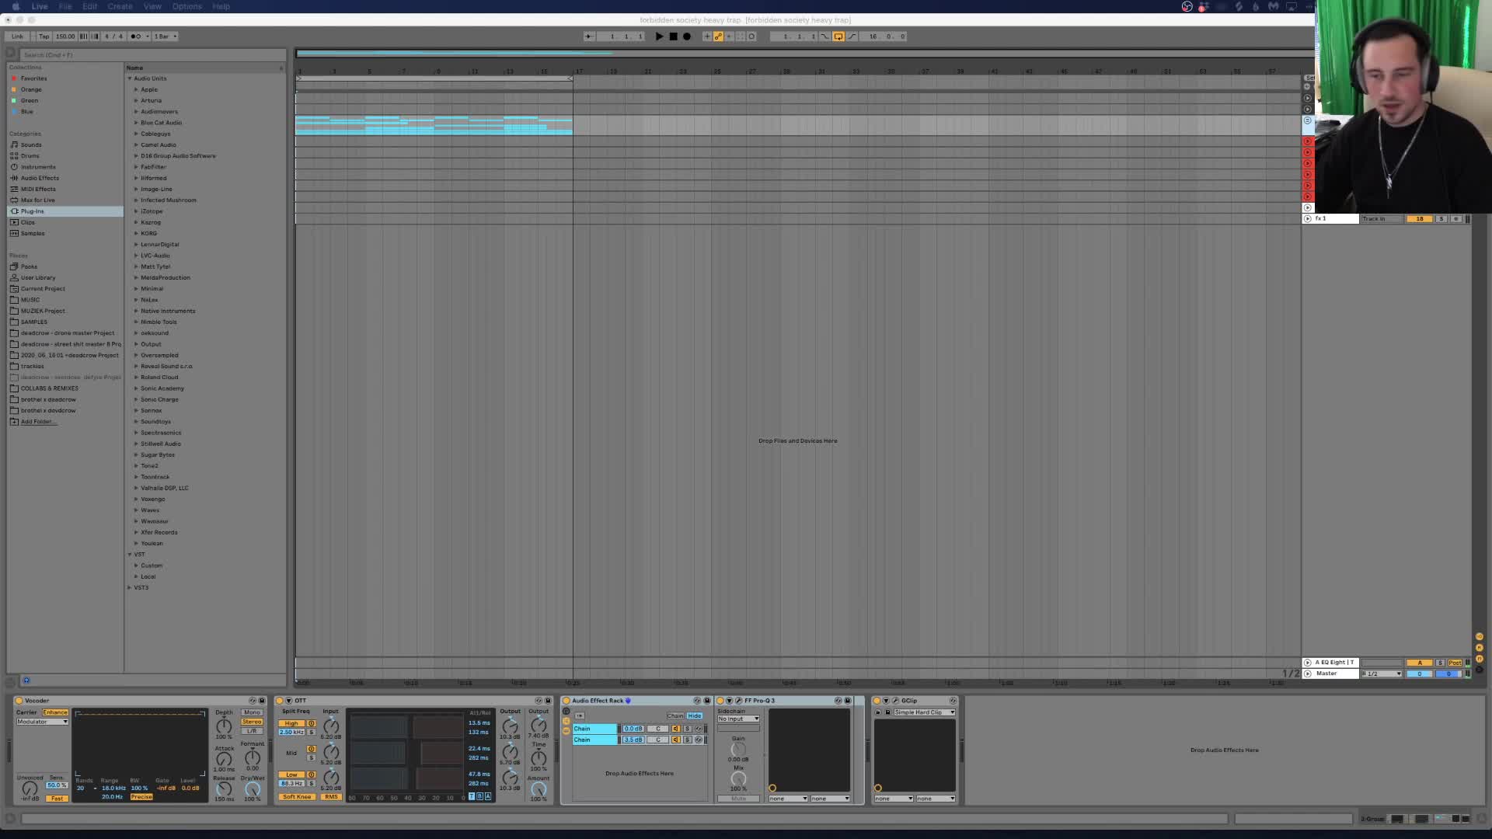
Task: Expand the Xfer Records folder
Action: 136,532
